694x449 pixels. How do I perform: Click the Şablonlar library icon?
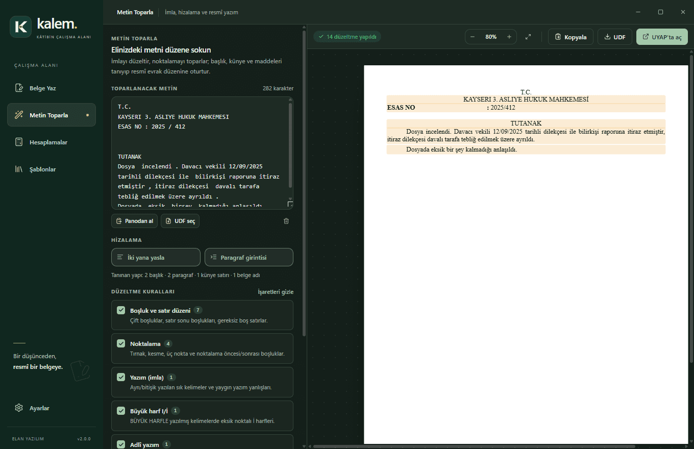click(x=19, y=169)
